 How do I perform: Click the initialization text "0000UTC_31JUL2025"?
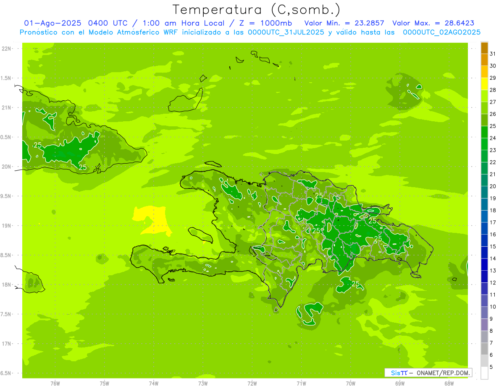click(286, 32)
